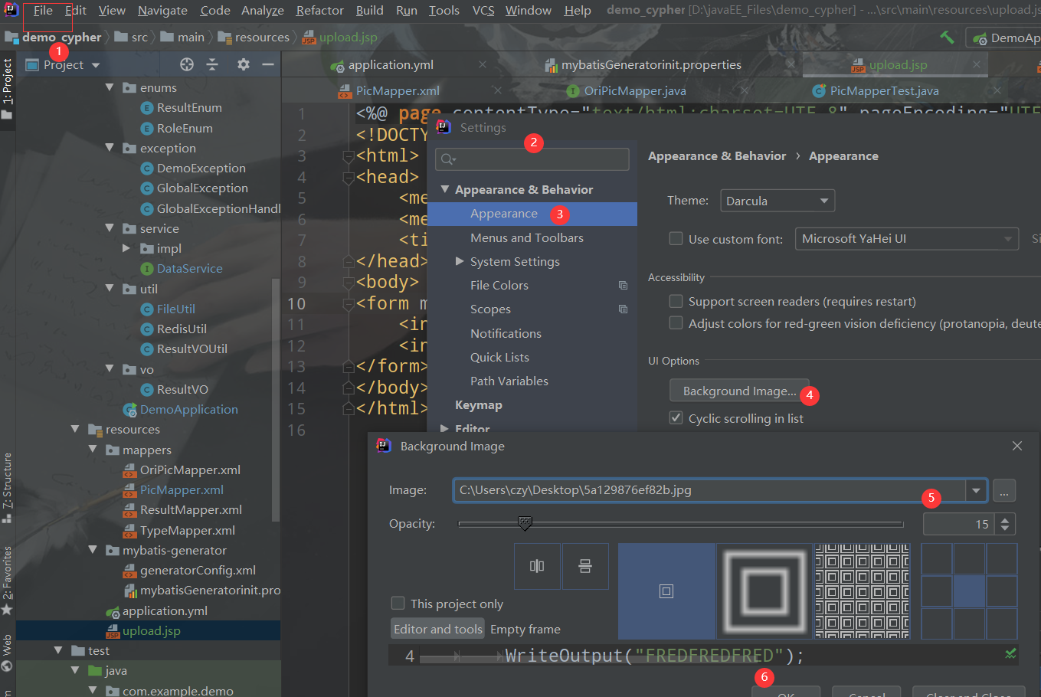The width and height of the screenshot is (1041, 697).
Task: Select the plain centered image fill option
Action: coord(666,591)
